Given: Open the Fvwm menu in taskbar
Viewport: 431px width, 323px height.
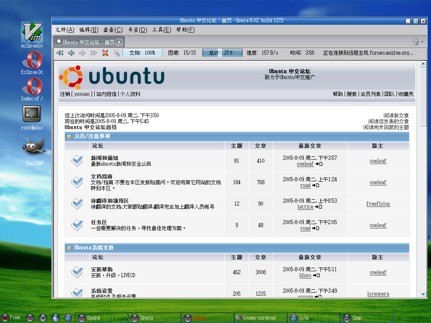Looking at the screenshot, I should tap(11, 318).
